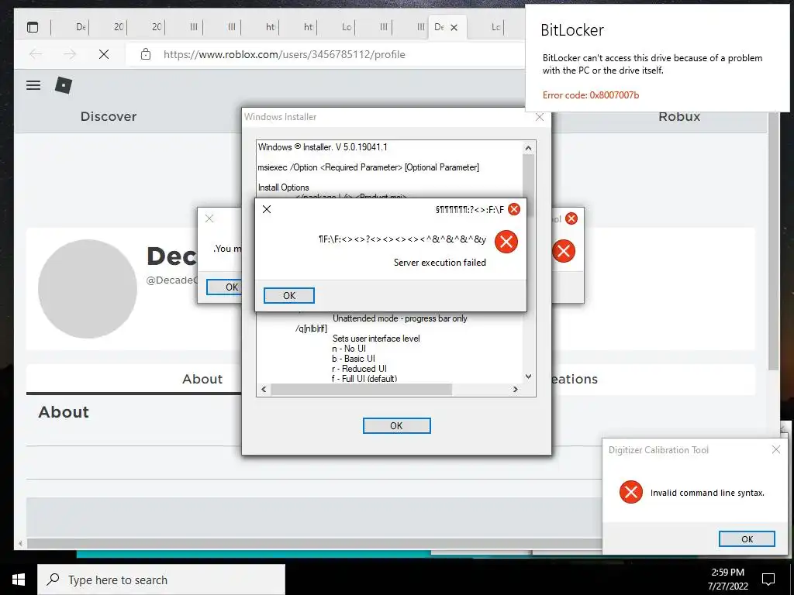Switch to the leftmost 20 browser tab
The height and width of the screenshot is (595, 794).
pyautogui.click(x=119, y=27)
